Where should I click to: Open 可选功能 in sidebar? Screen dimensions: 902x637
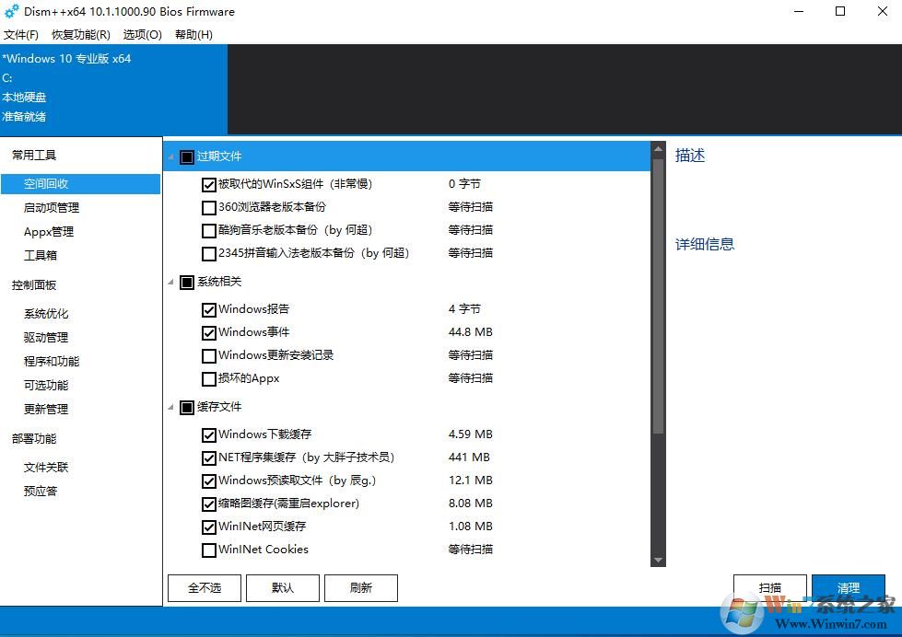pos(46,385)
